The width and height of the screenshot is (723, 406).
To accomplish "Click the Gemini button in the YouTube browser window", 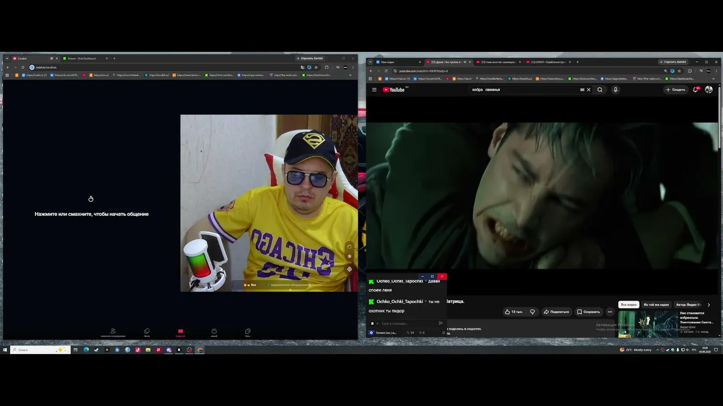I will click(674, 62).
